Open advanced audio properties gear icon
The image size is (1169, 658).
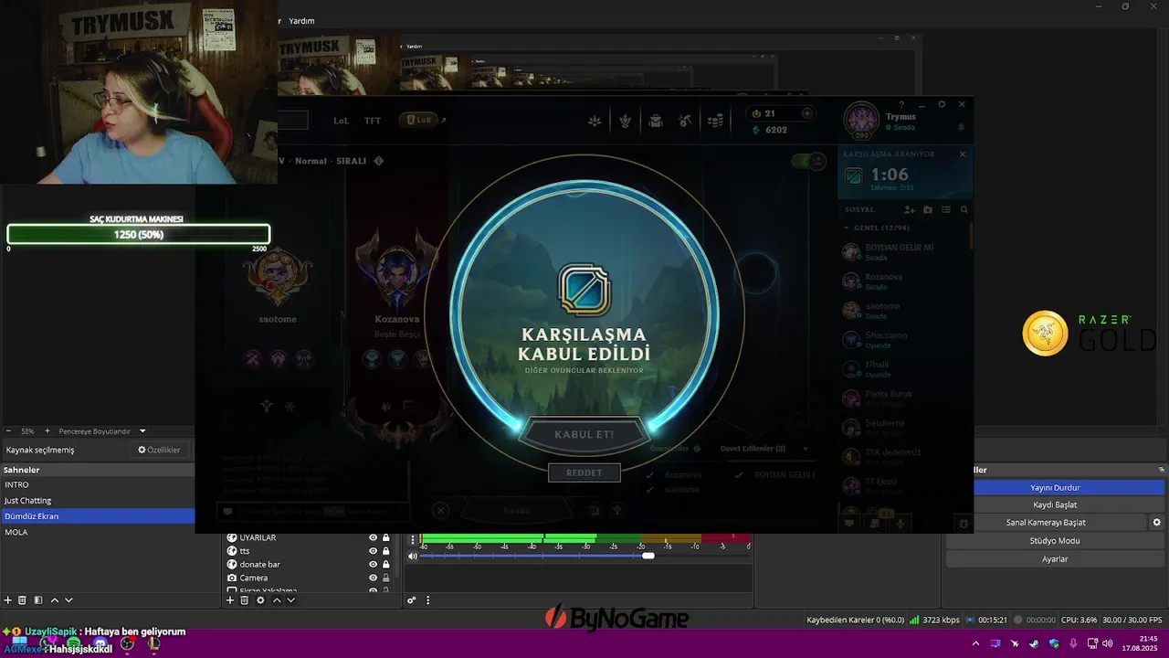(x=412, y=600)
